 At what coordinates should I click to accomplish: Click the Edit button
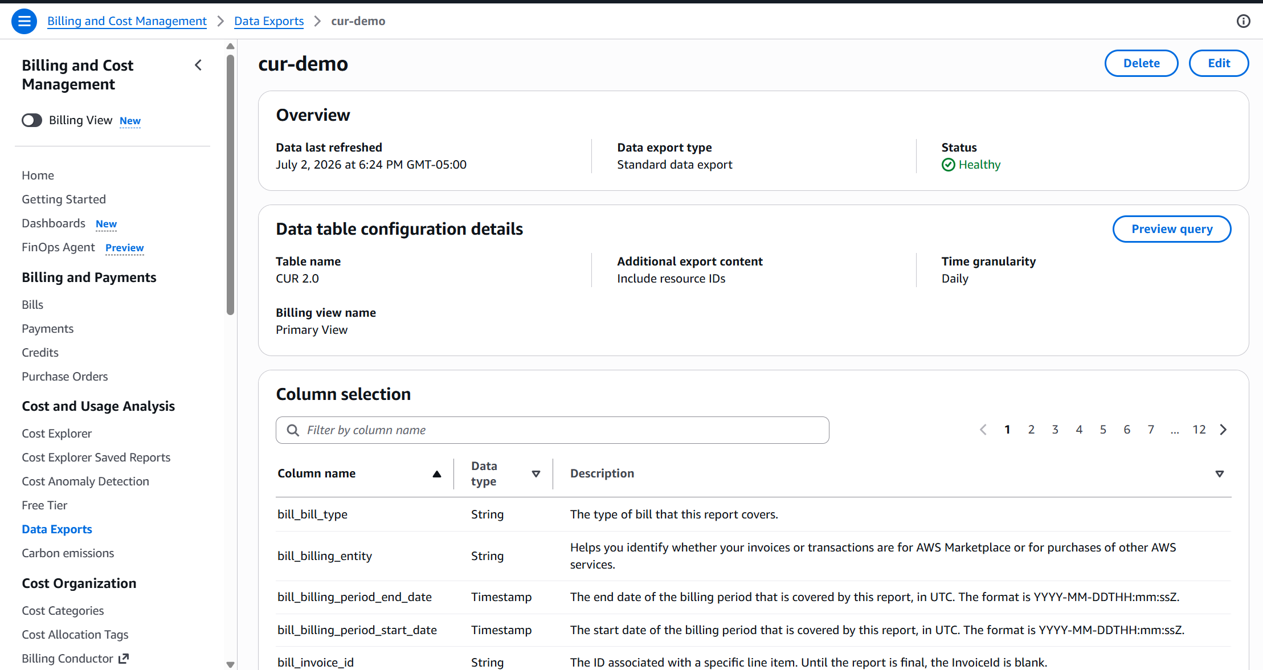[1219, 63]
